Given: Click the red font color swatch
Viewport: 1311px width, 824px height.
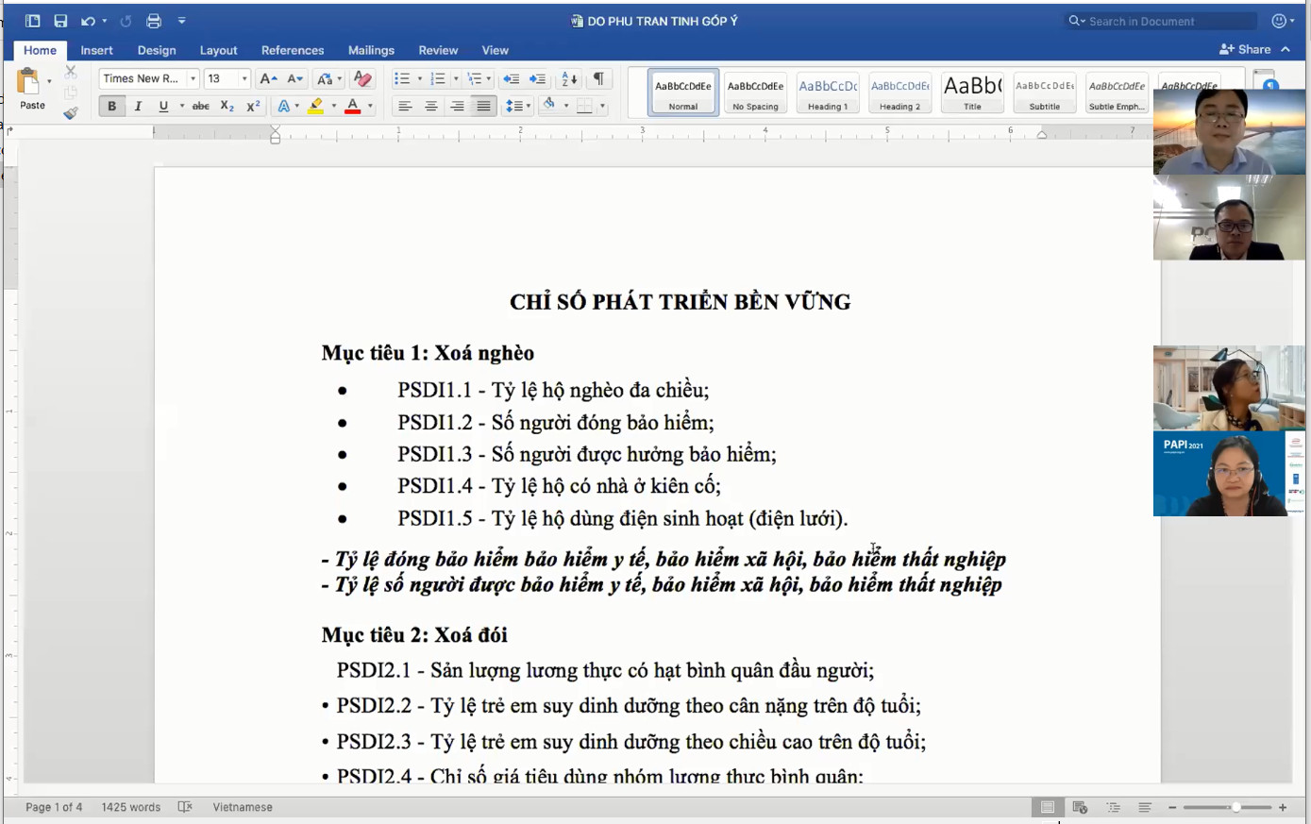Looking at the screenshot, I should tap(352, 107).
